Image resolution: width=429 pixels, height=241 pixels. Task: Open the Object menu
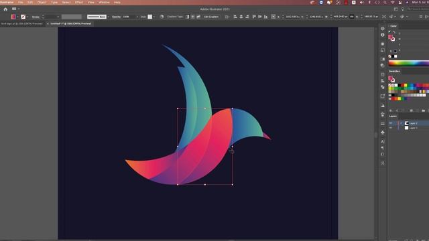coord(42,2)
